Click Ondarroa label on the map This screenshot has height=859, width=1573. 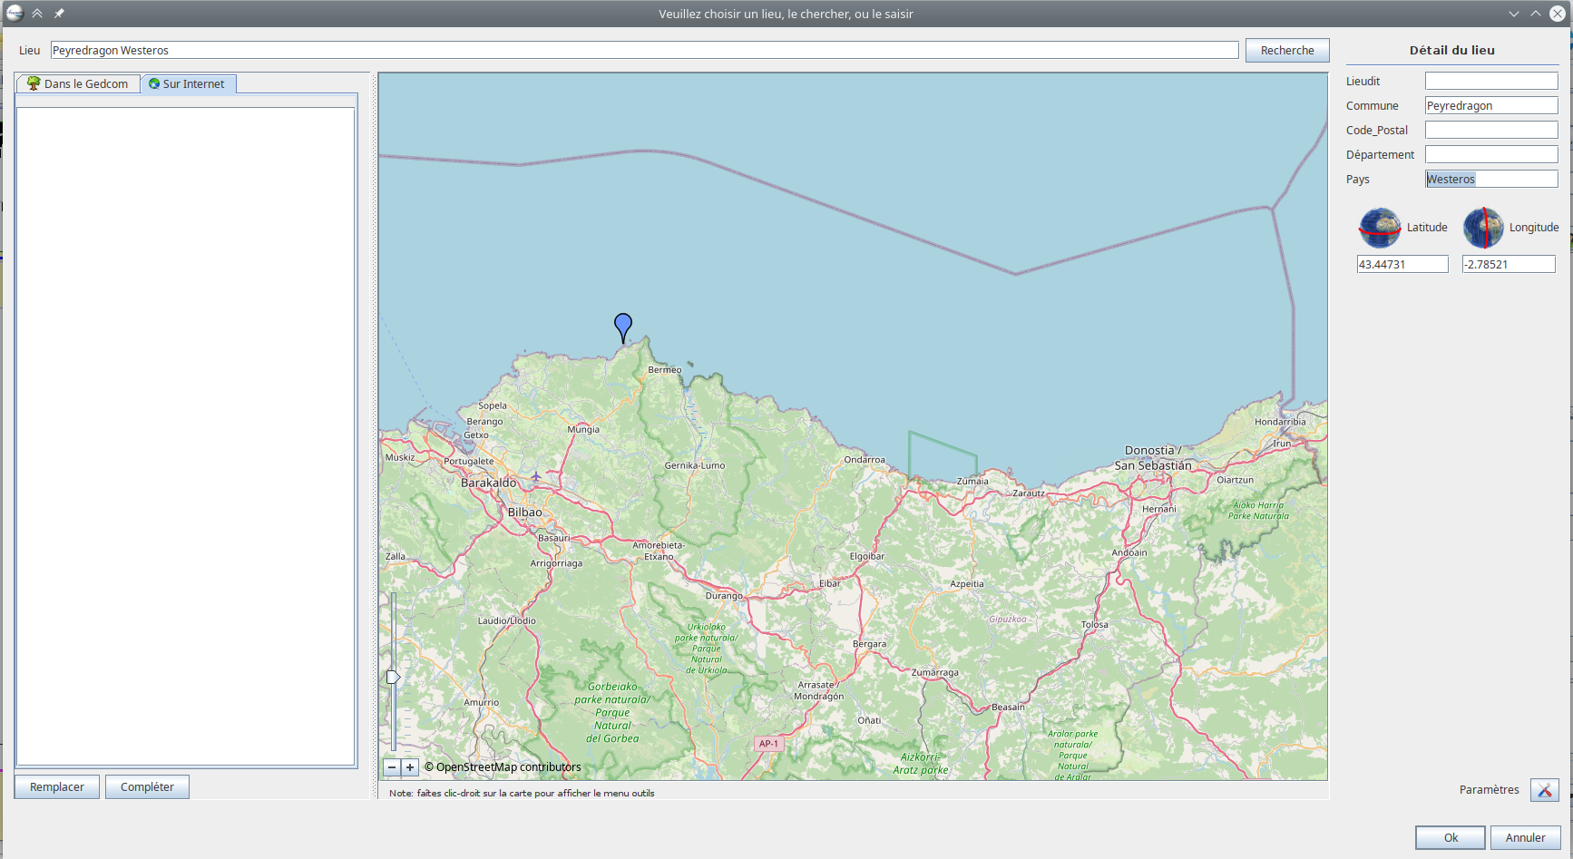point(865,460)
